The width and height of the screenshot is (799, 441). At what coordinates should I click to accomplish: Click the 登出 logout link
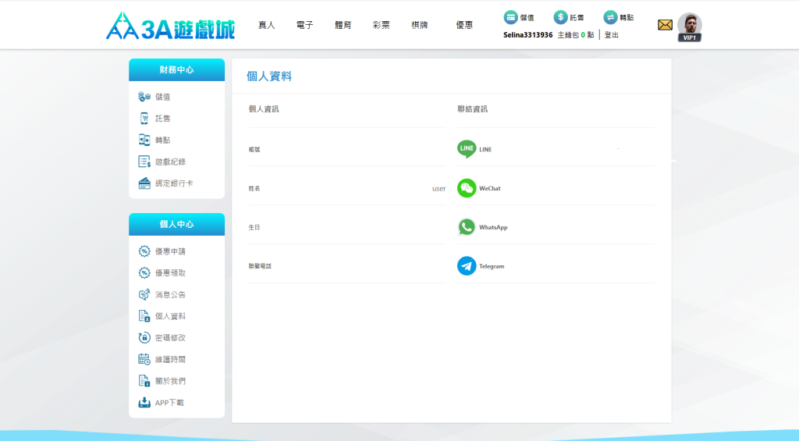(x=612, y=35)
